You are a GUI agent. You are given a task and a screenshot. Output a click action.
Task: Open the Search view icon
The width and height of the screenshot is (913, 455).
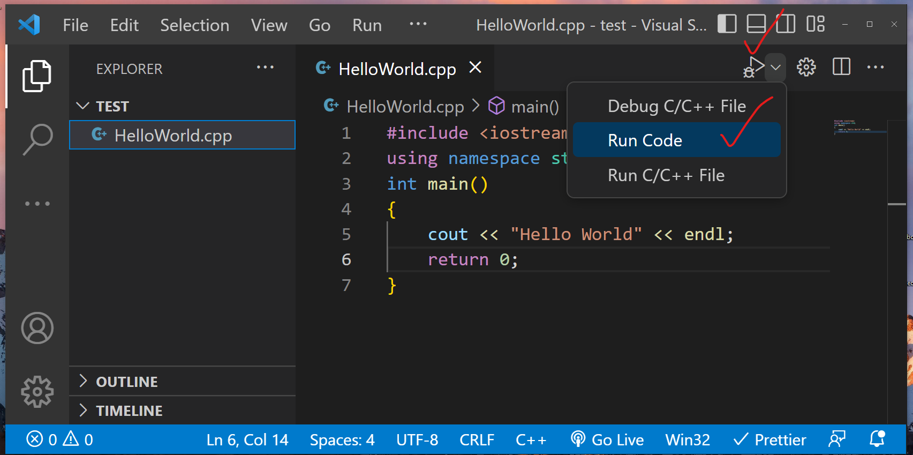tap(37, 139)
